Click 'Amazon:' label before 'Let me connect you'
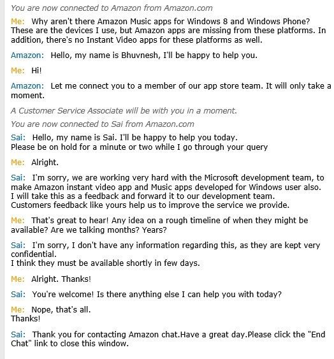Screen dimensions: 334x359 [x=27, y=86]
